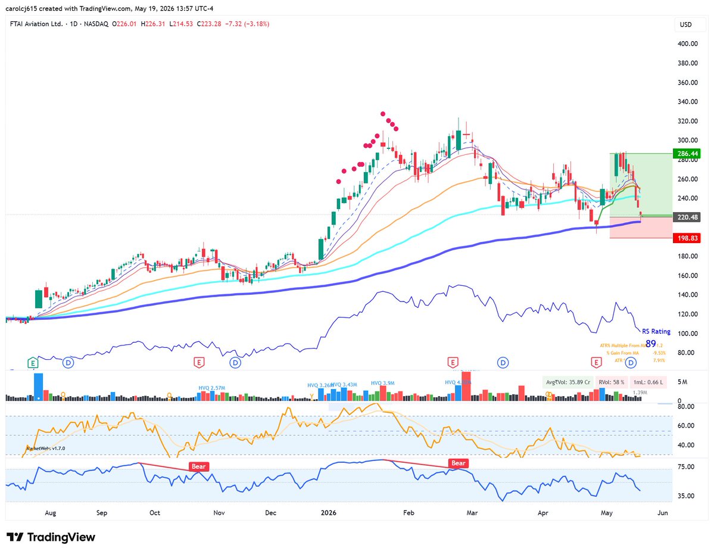Select the green long-position profit zone
714x554 pixels.
click(641, 185)
